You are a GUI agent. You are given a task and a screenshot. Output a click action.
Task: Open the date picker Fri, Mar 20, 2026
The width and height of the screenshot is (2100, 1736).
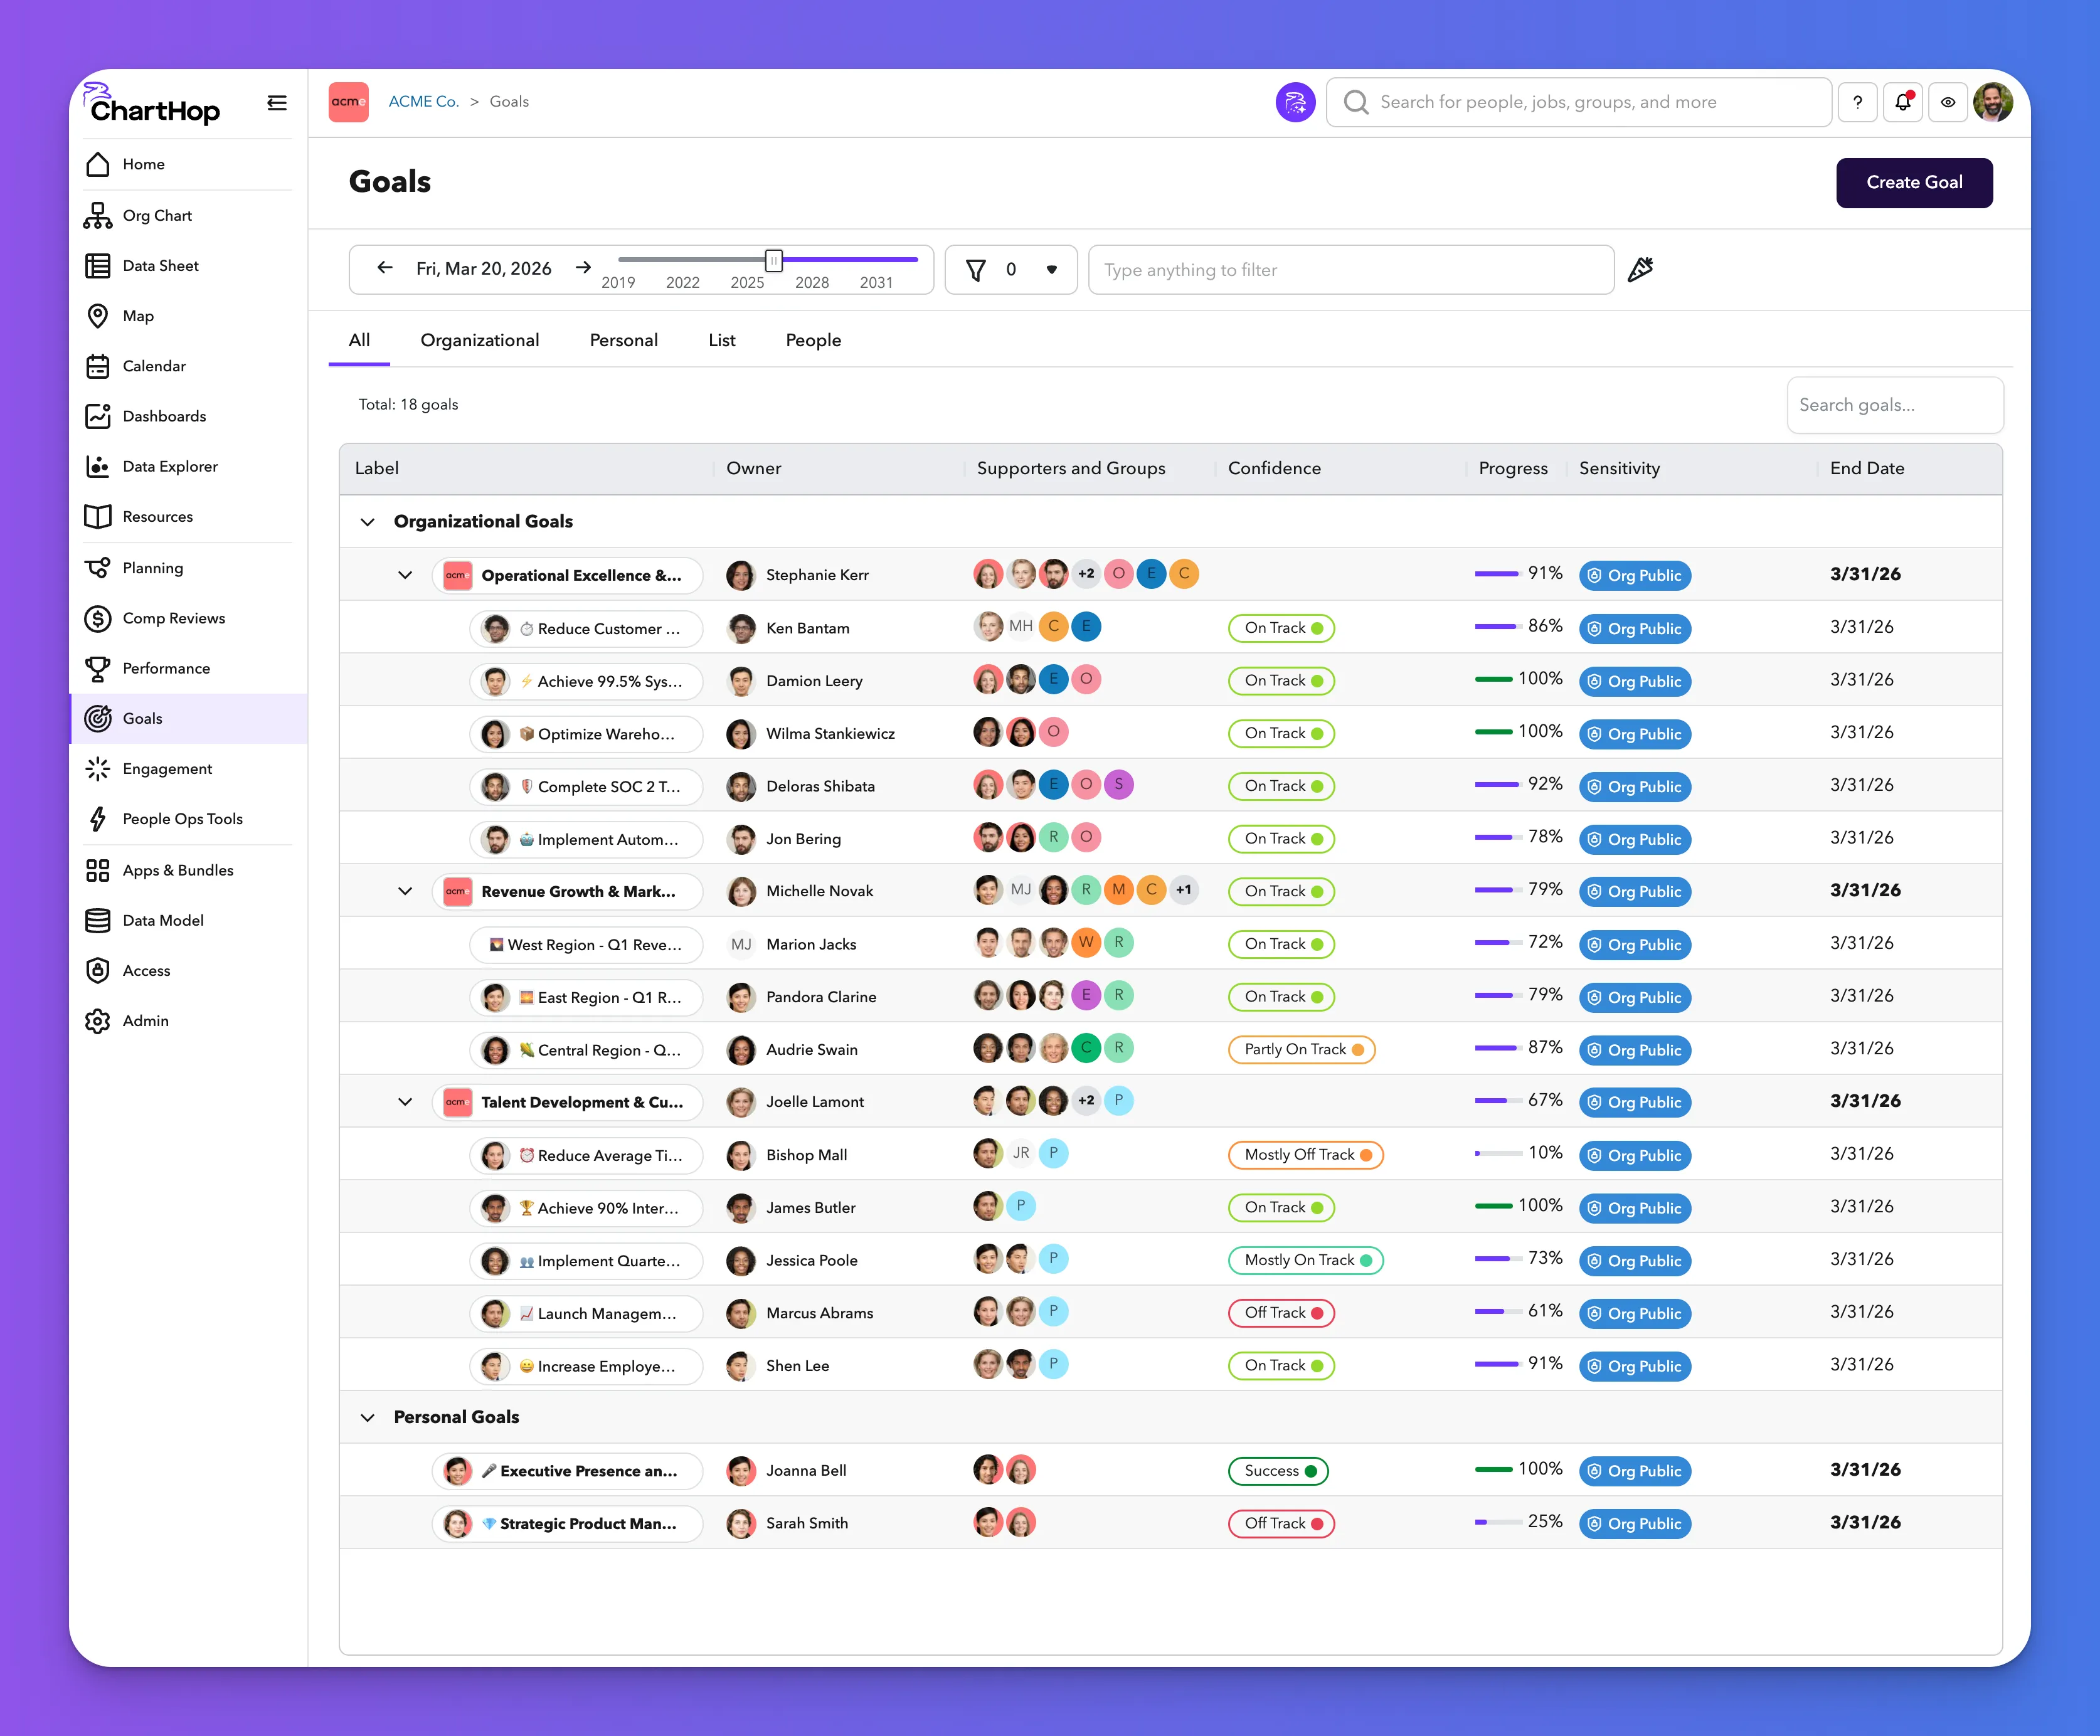(484, 268)
